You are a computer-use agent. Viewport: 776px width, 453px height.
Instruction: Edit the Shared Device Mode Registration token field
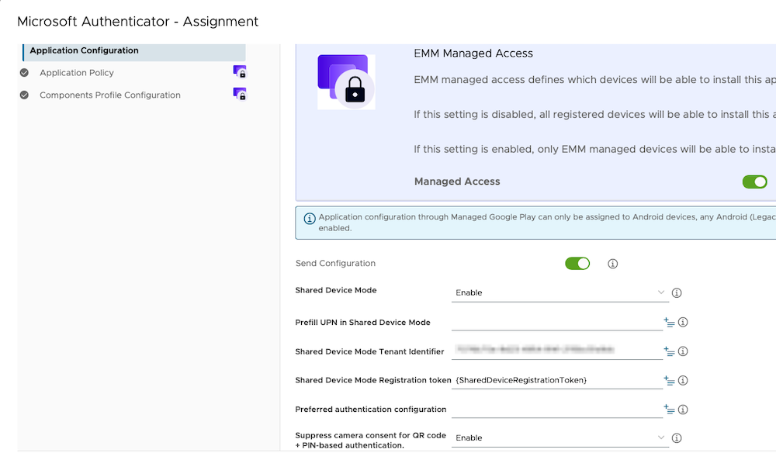(555, 380)
